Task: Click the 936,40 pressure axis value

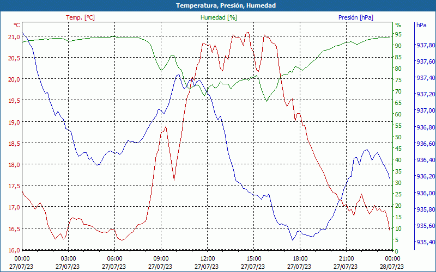Action: point(425,160)
